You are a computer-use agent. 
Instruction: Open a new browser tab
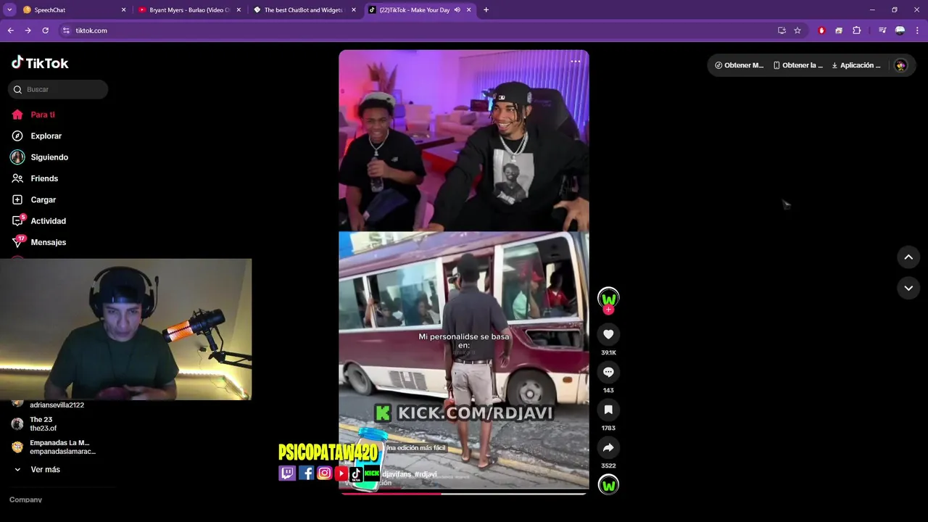click(486, 10)
